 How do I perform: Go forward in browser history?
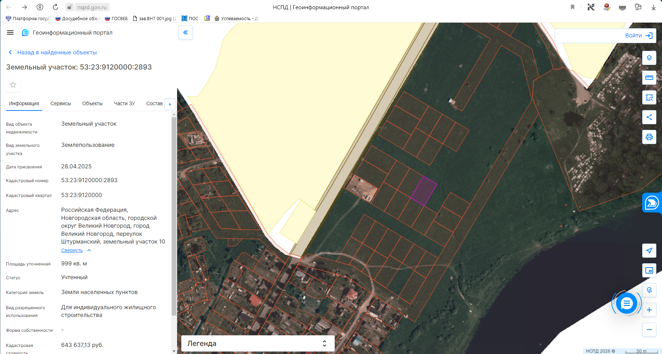click(24, 7)
